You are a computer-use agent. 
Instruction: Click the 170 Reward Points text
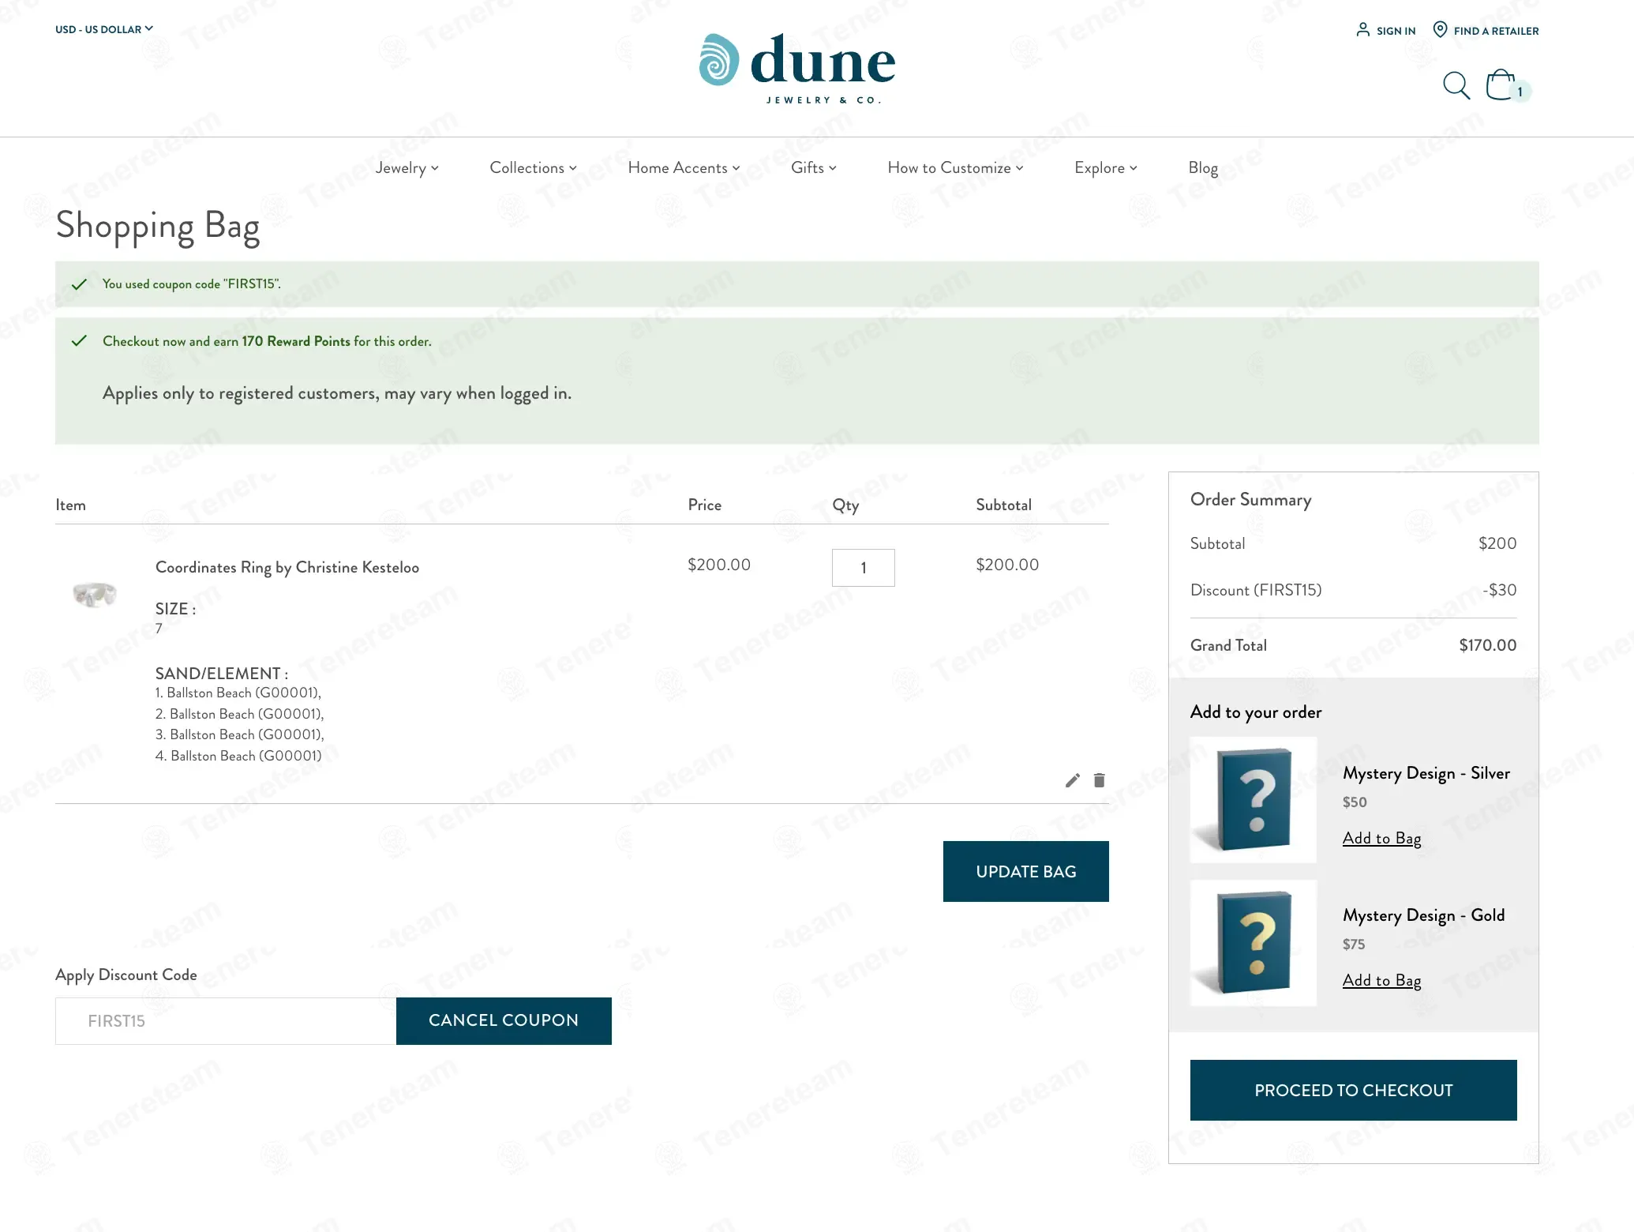tap(296, 341)
